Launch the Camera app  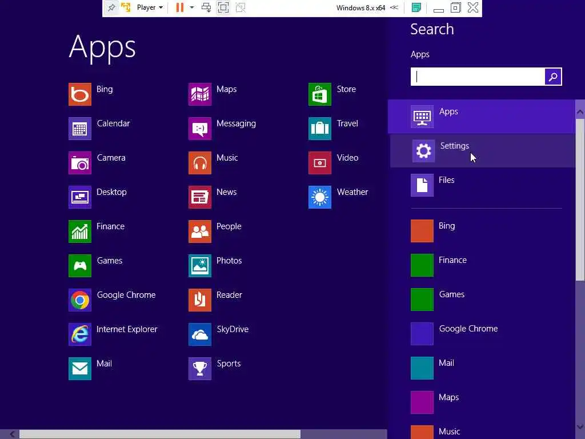point(97,163)
